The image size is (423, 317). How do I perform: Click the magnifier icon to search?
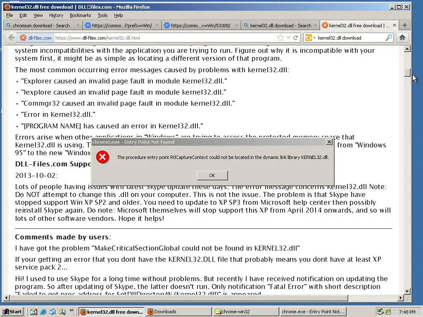click(x=388, y=38)
